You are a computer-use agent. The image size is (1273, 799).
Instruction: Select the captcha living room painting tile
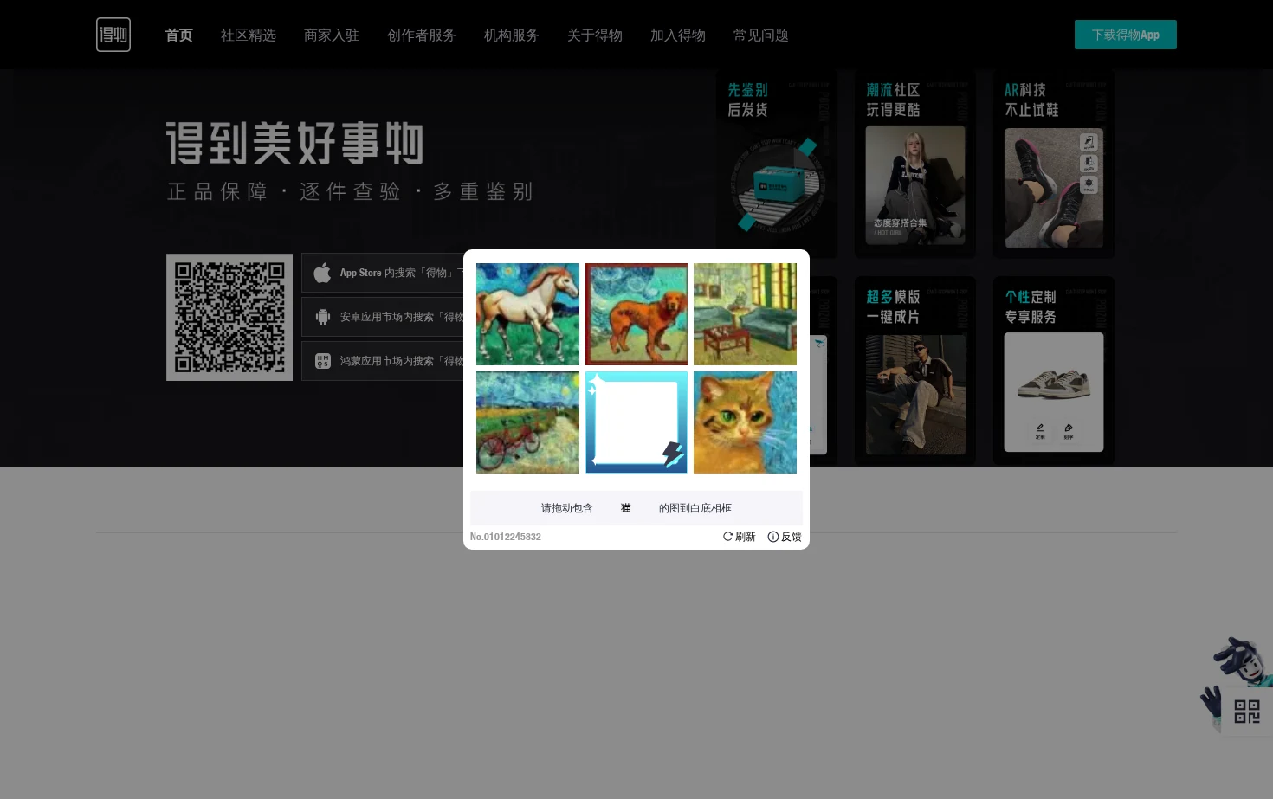(x=745, y=314)
